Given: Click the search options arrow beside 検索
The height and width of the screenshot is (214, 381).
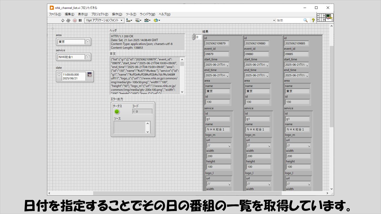Looking at the screenshot, I should [x=274, y=20].
